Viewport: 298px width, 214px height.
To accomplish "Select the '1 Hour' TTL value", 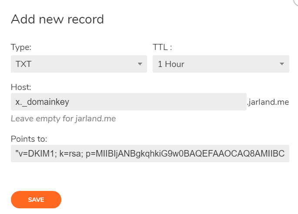I will (171, 64).
